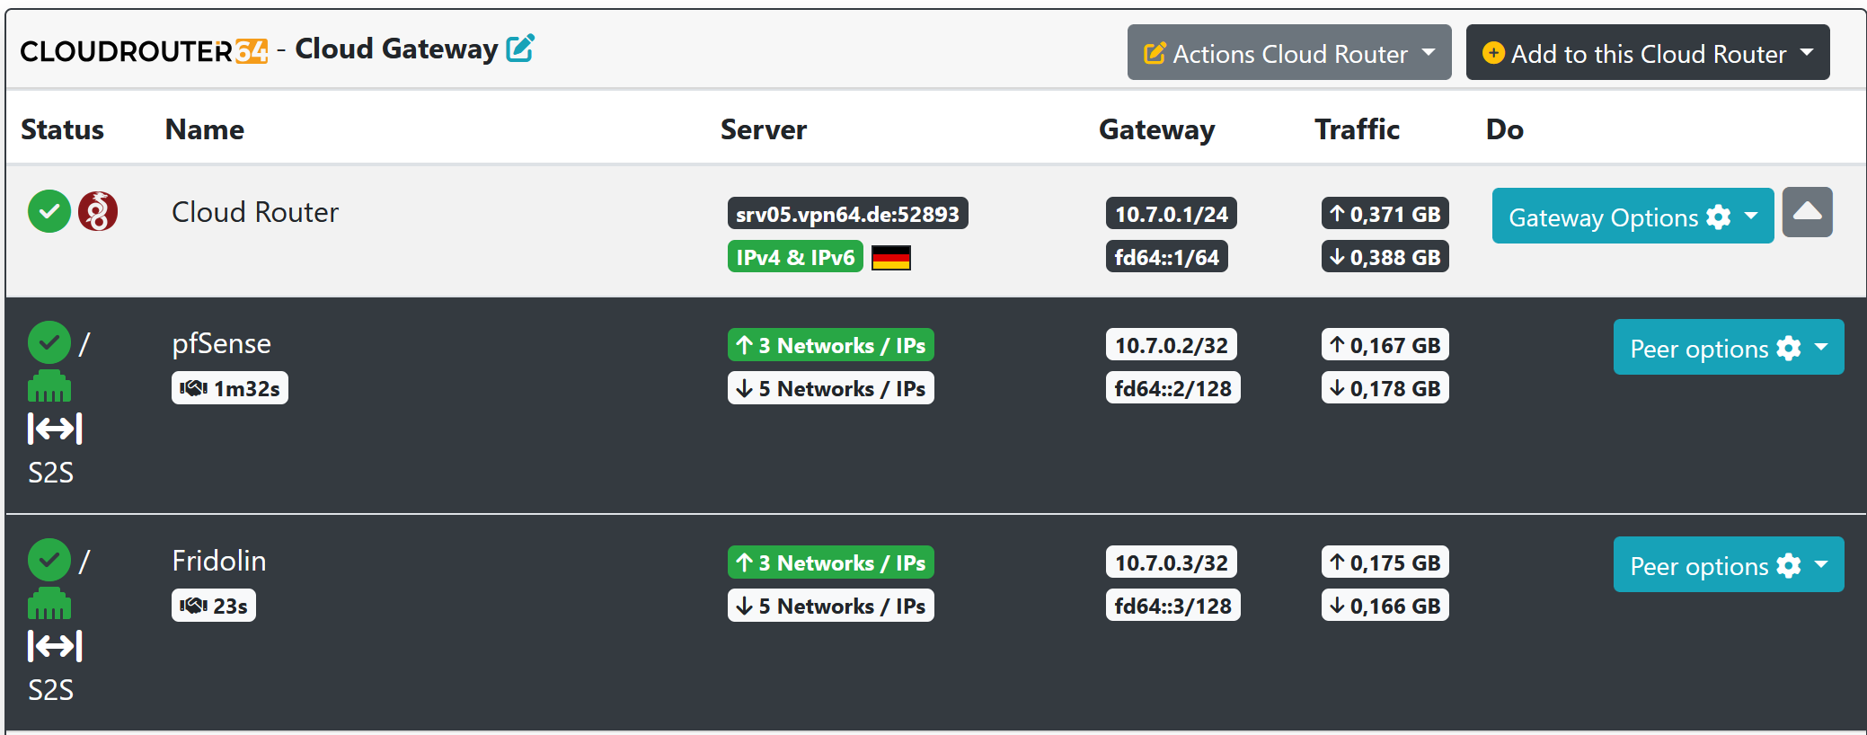1867x735 pixels.
Task: Click the pfSense network port icon
Action: [x=49, y=386]
